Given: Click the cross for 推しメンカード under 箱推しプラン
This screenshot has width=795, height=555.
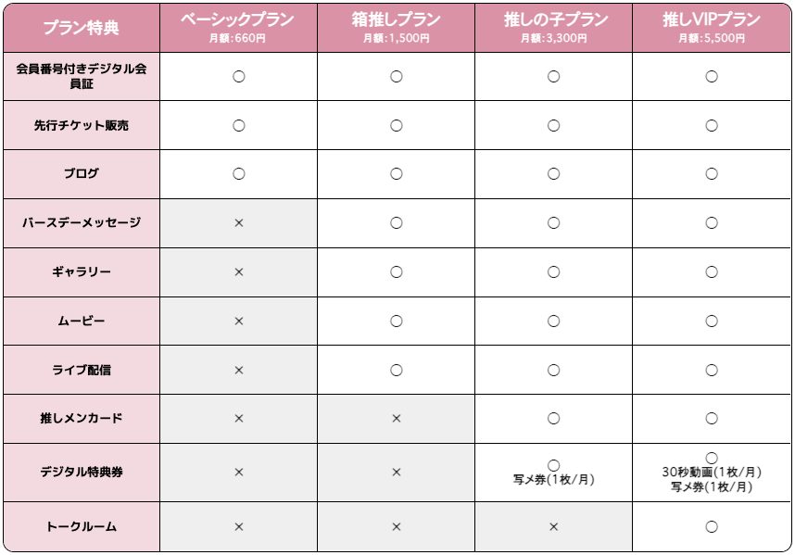Looking at the screenshot, I should coord(396,419).
